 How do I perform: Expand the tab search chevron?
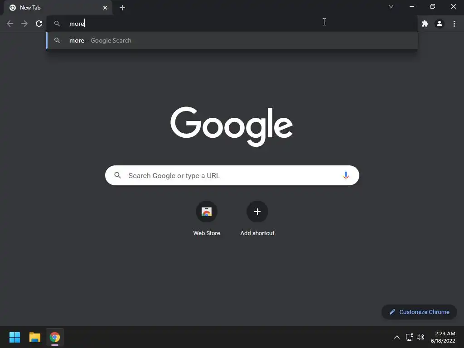point(391,6)
